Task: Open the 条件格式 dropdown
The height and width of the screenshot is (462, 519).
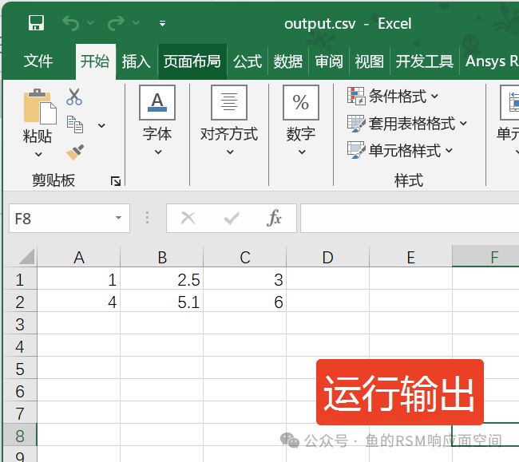Action: [393, 97]
